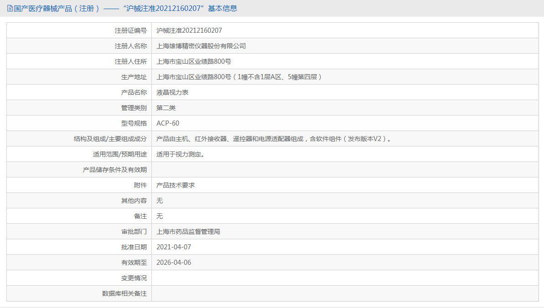This screenshot has width=544, height=308.
Task: Click the 产品储存条件及有效期 label
Action: click(115, 170)
